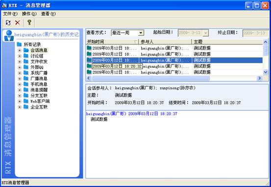Select the 会话消息 tree label
The image size is (271, 187).
click(x=39, y=50)
